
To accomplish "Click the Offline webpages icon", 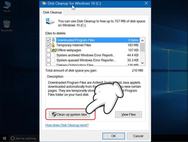I will click(54, 50).
